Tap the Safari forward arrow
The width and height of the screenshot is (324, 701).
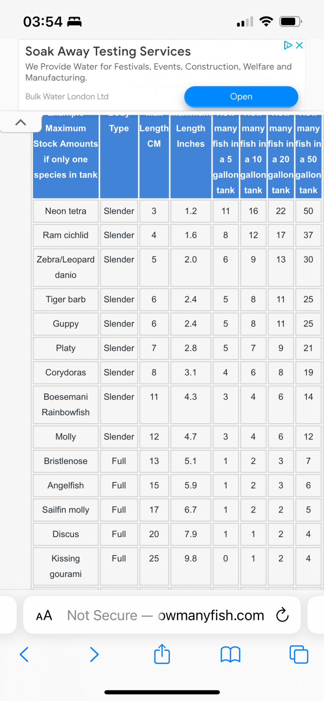(x=94, y=655)
